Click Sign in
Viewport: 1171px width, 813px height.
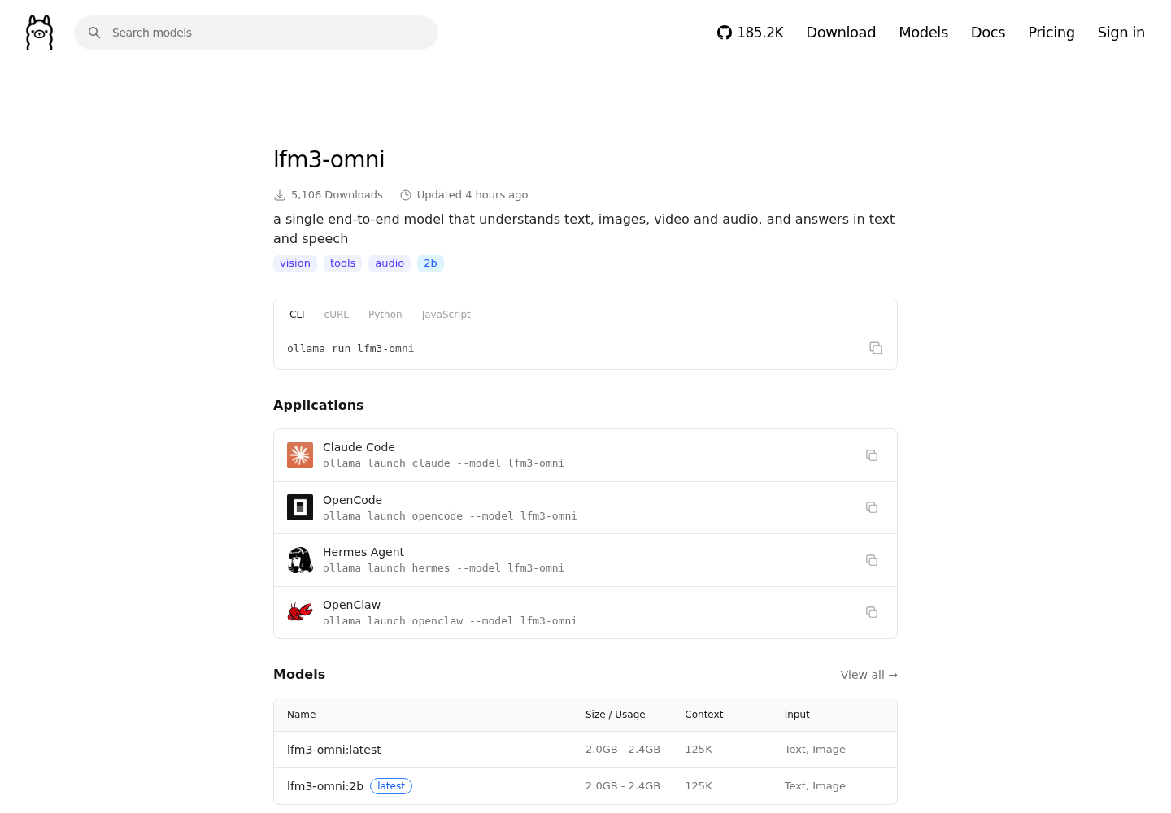(1121, 33)
